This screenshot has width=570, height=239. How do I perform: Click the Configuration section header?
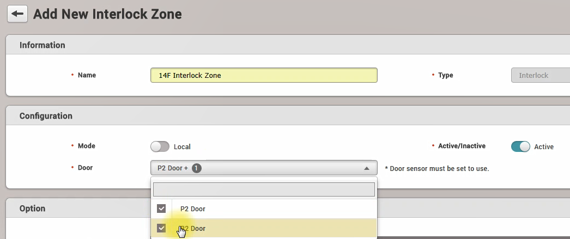point(46,116)
